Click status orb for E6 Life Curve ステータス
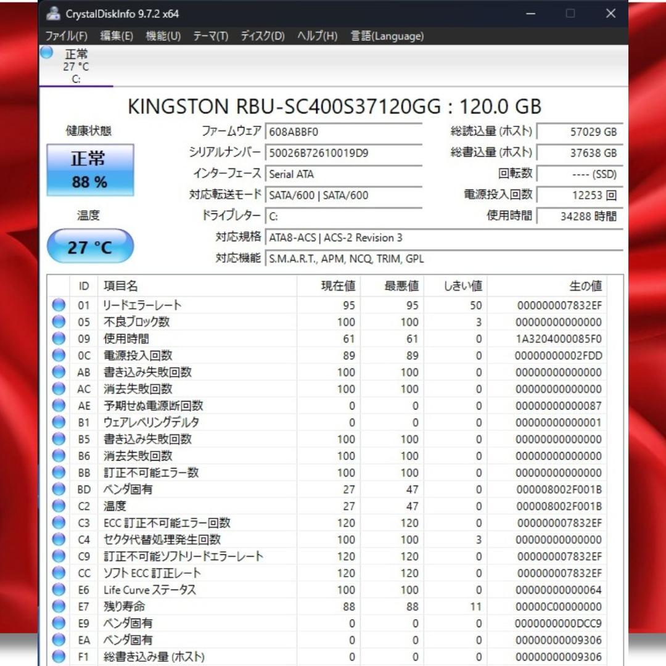 coord(59,590)
